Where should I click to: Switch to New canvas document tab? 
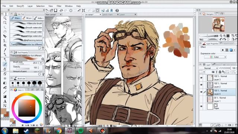point(54,15)
